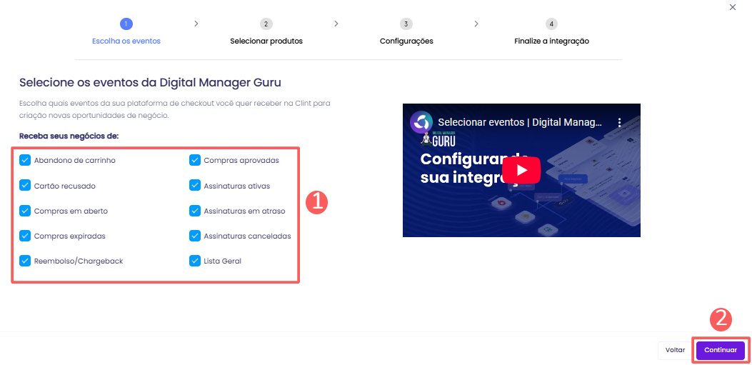752x365 pixels.
Task: Jump to Finalize a integração step
Action: click(x=551, y=41)
